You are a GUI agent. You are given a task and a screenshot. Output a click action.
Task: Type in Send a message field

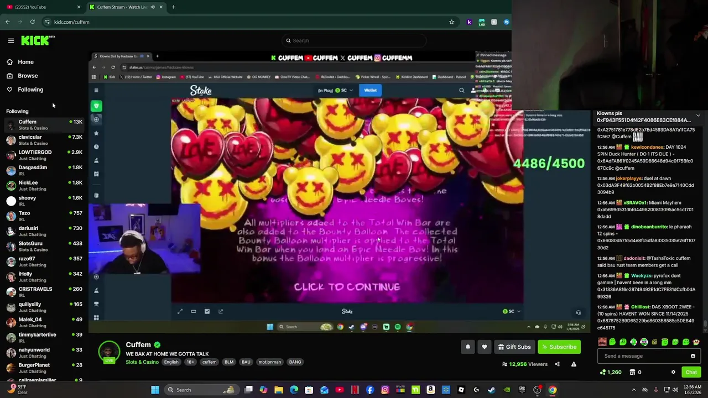(x=642, y=356)
